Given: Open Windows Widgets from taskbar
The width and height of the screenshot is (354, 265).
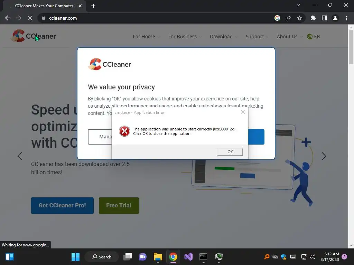Looking at the screenshot, I should pyautogui.click(x=10, y=257).
